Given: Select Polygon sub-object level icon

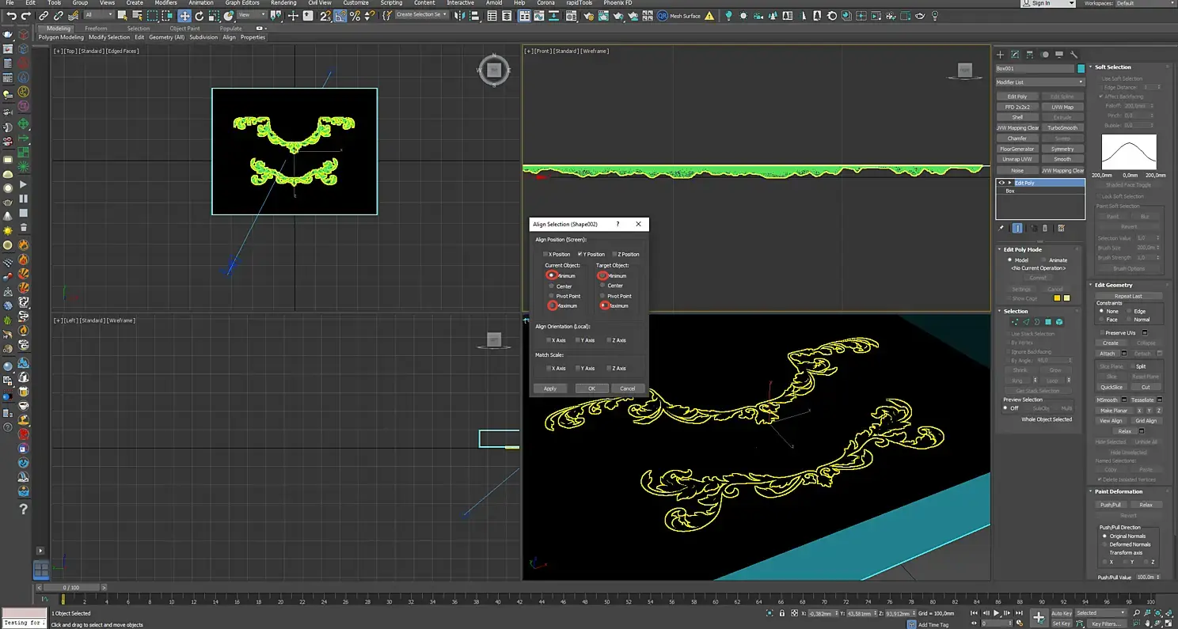Looking at the screenshot, I should click(x=1048, y=322).
